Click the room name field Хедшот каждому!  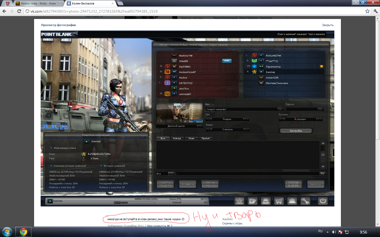pos(242,109)
